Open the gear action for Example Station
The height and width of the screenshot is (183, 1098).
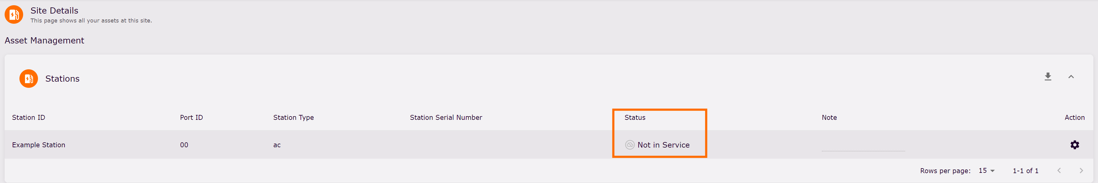click(1075, 145)
